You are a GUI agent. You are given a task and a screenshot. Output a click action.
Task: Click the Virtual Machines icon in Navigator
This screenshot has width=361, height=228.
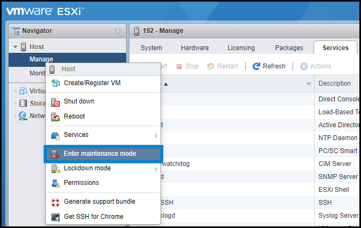23,91
